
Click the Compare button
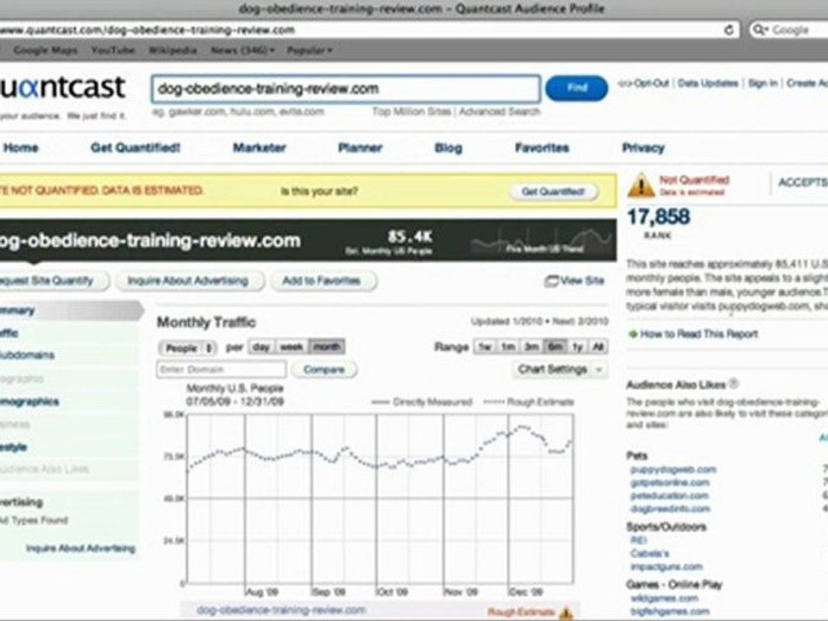click(323, 370)
